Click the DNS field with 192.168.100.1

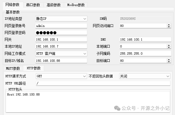pyautogui.click(x=145, y=39)
